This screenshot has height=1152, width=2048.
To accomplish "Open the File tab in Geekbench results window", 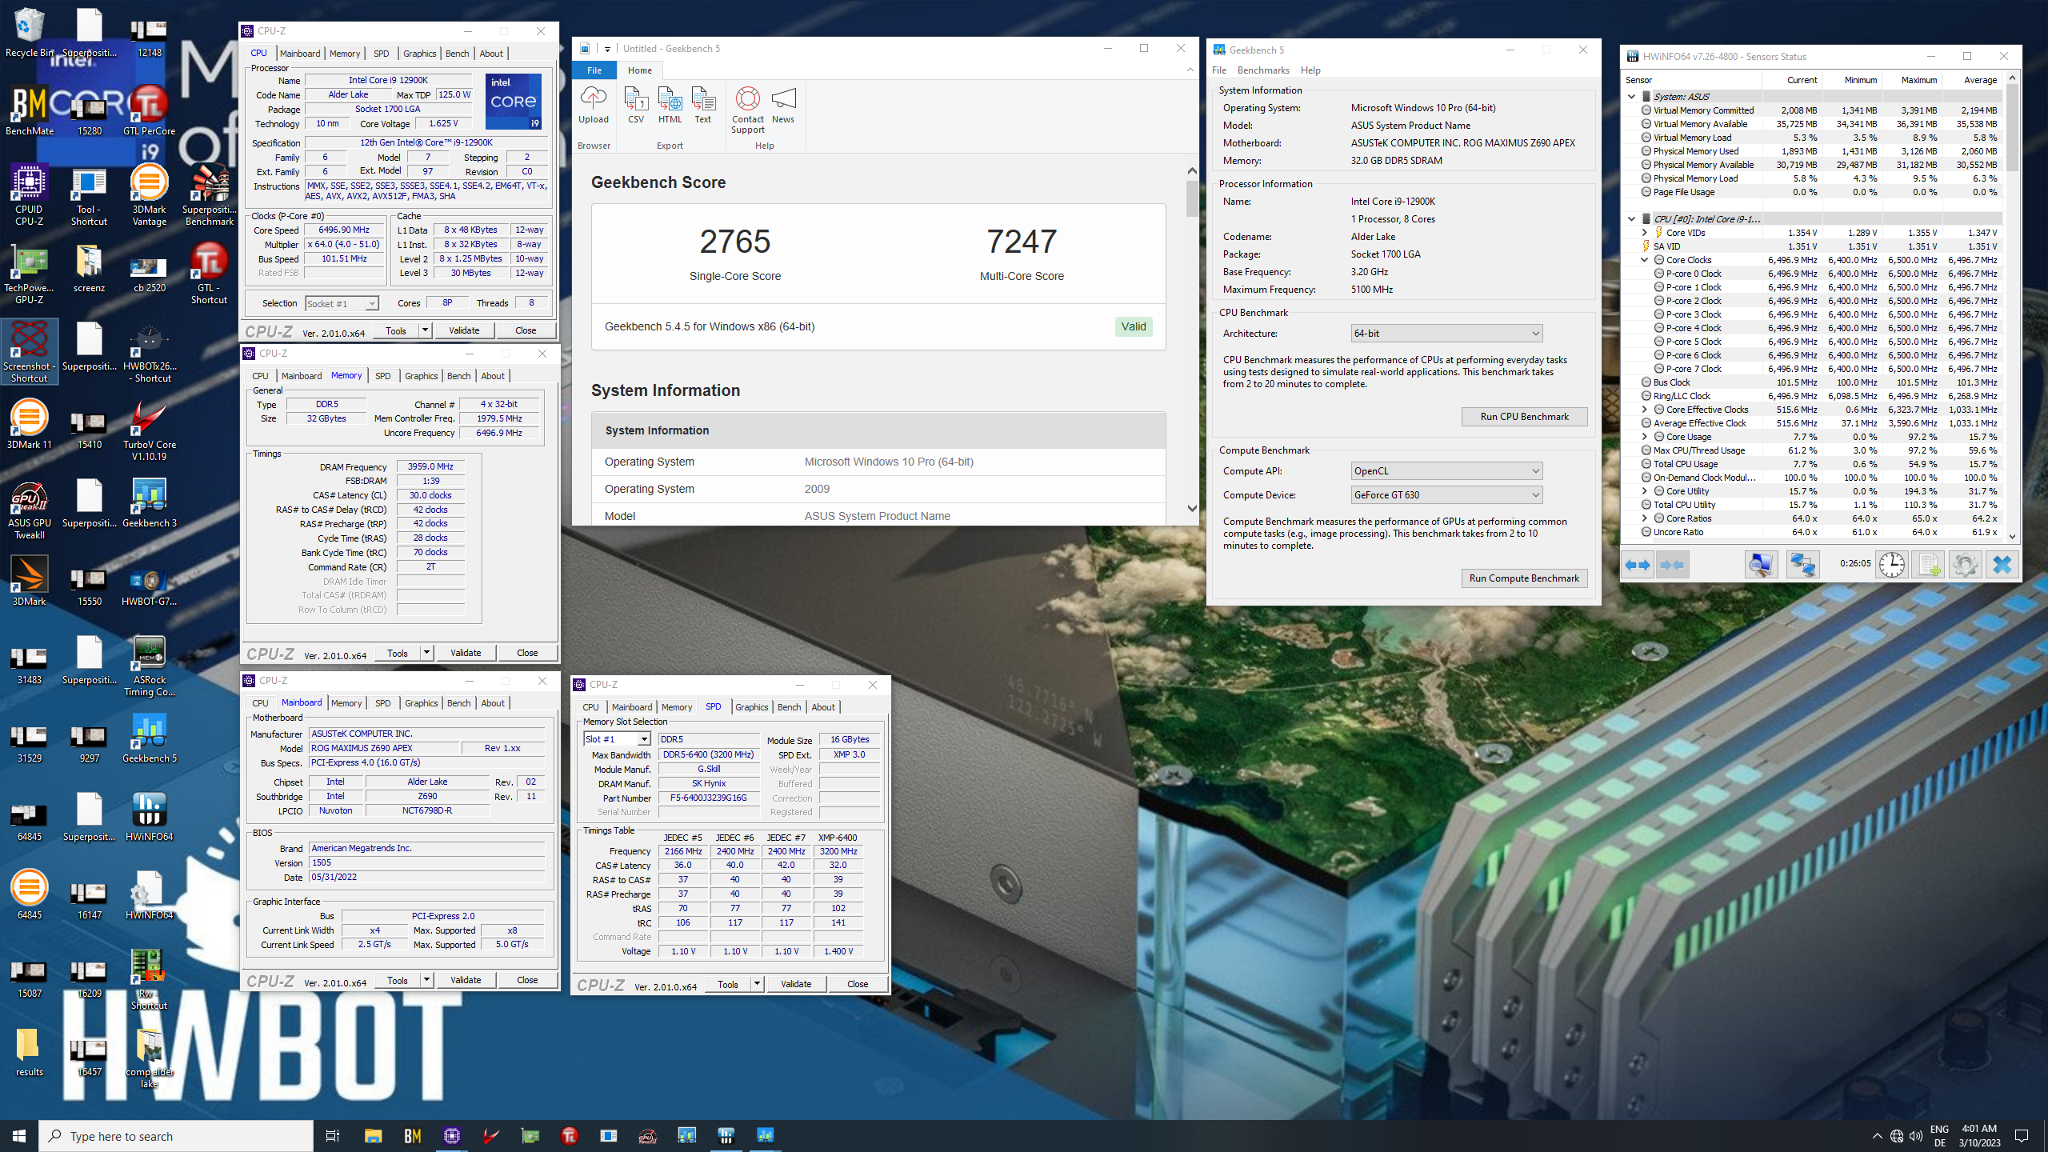I will (x=594, y=70).
